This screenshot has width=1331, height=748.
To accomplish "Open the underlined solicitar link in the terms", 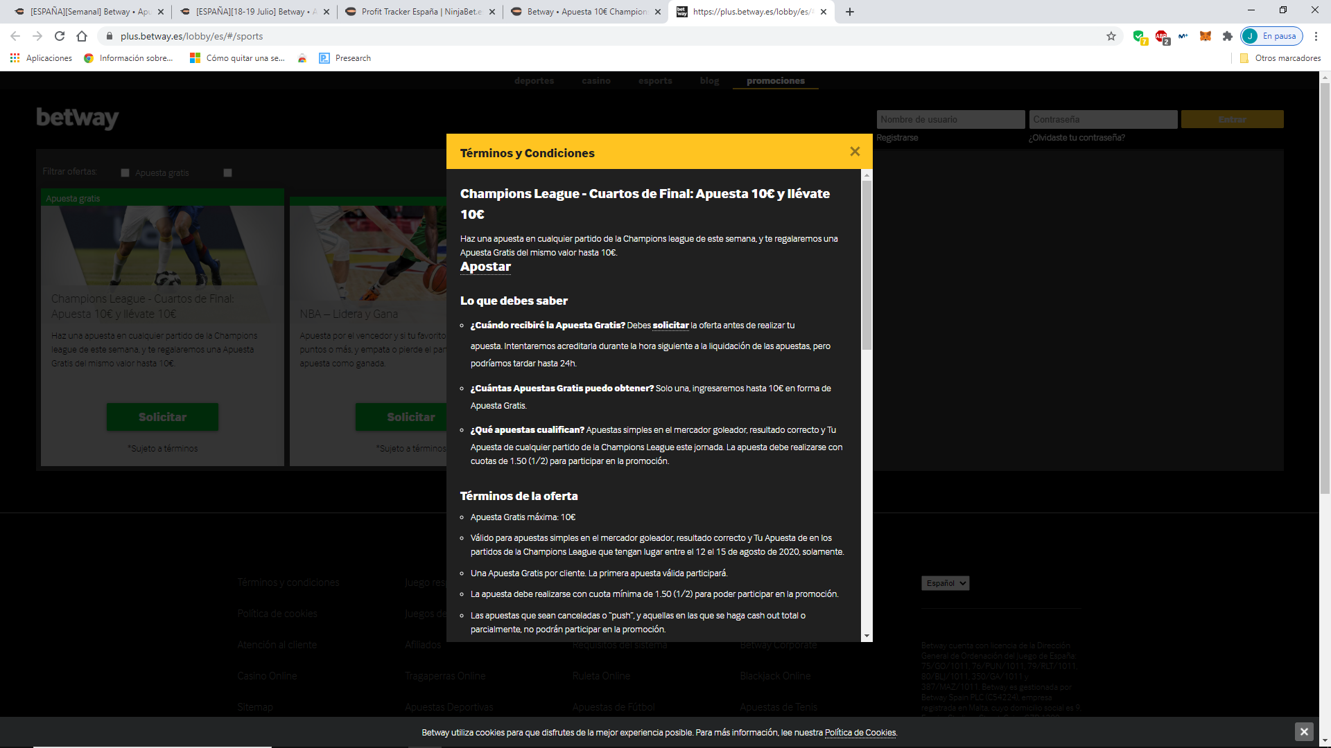I will [x=670, y=326].
